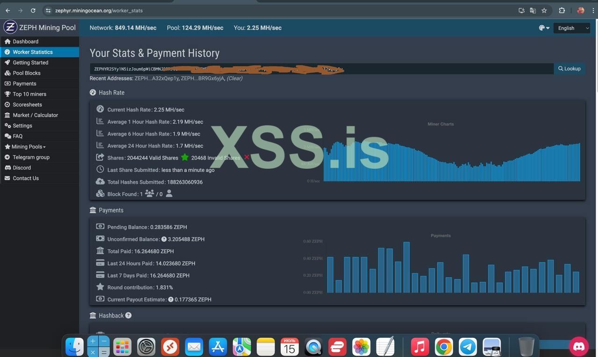Image resolution: width=598 pixels, height=357 pixels.
Task: Open Settings in the sidebar
Action: 39,126
